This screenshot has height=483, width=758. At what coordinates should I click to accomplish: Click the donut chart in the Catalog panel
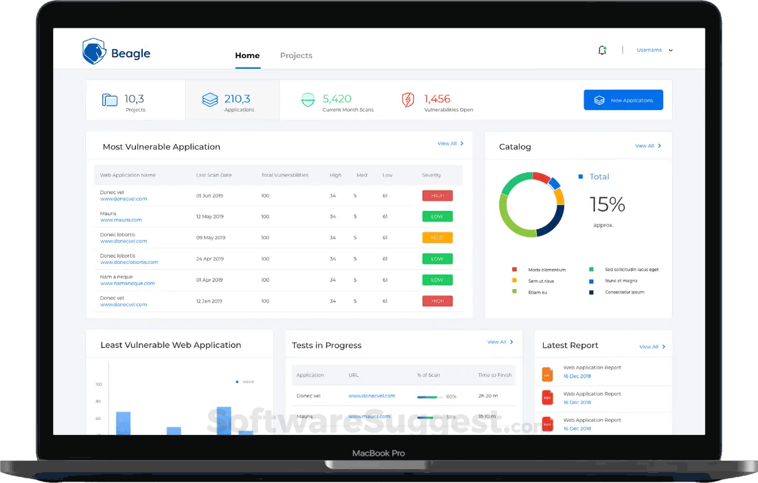[x=532, y=204]
